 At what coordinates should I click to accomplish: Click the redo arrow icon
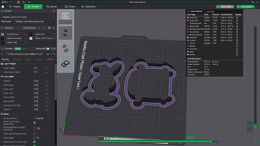(x=29, y=2)
